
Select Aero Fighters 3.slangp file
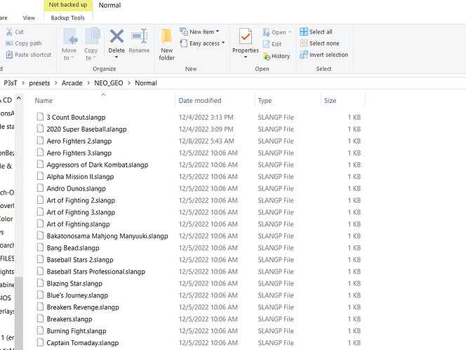pyautogui.click(x=79, y=153)
